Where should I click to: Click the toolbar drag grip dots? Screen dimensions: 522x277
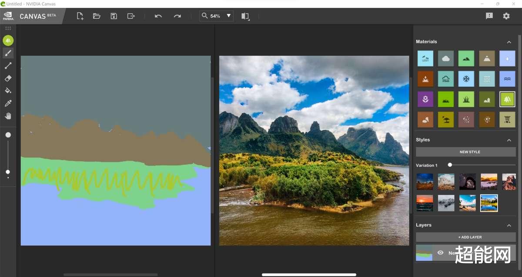[x=8, y=28]
